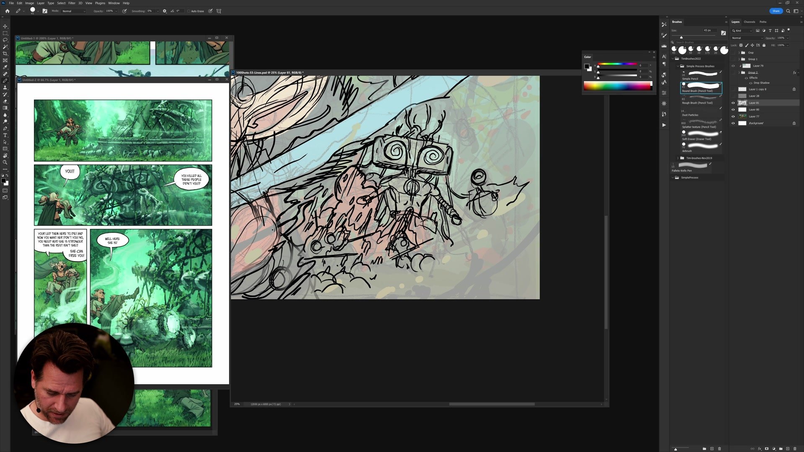Open the Filter menu
Screen dimensions: 804x452
pos(72,3)
